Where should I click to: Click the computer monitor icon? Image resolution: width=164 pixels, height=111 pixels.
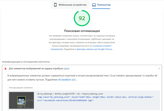[x=94, y=5]
